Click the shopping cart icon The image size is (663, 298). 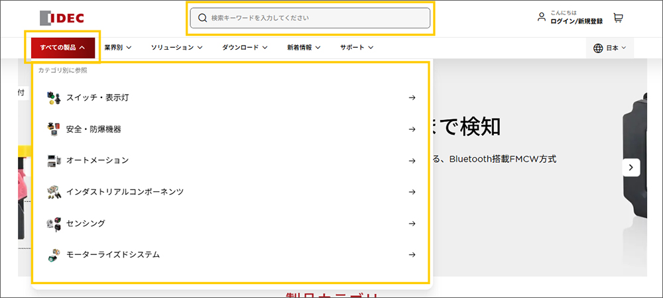point(618,18)
